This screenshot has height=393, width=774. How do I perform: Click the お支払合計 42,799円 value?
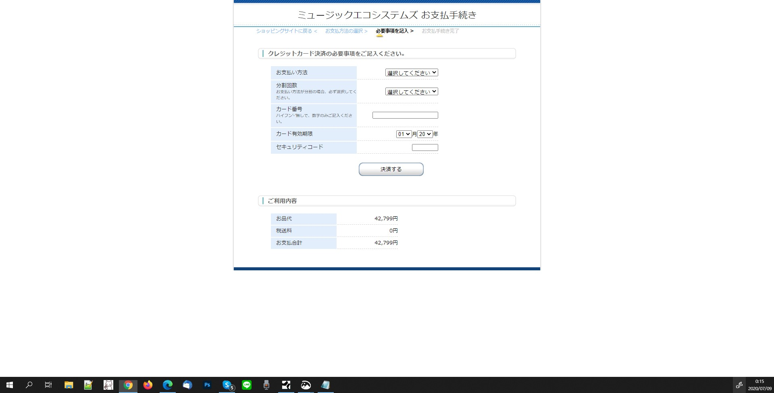coord(386,243)
